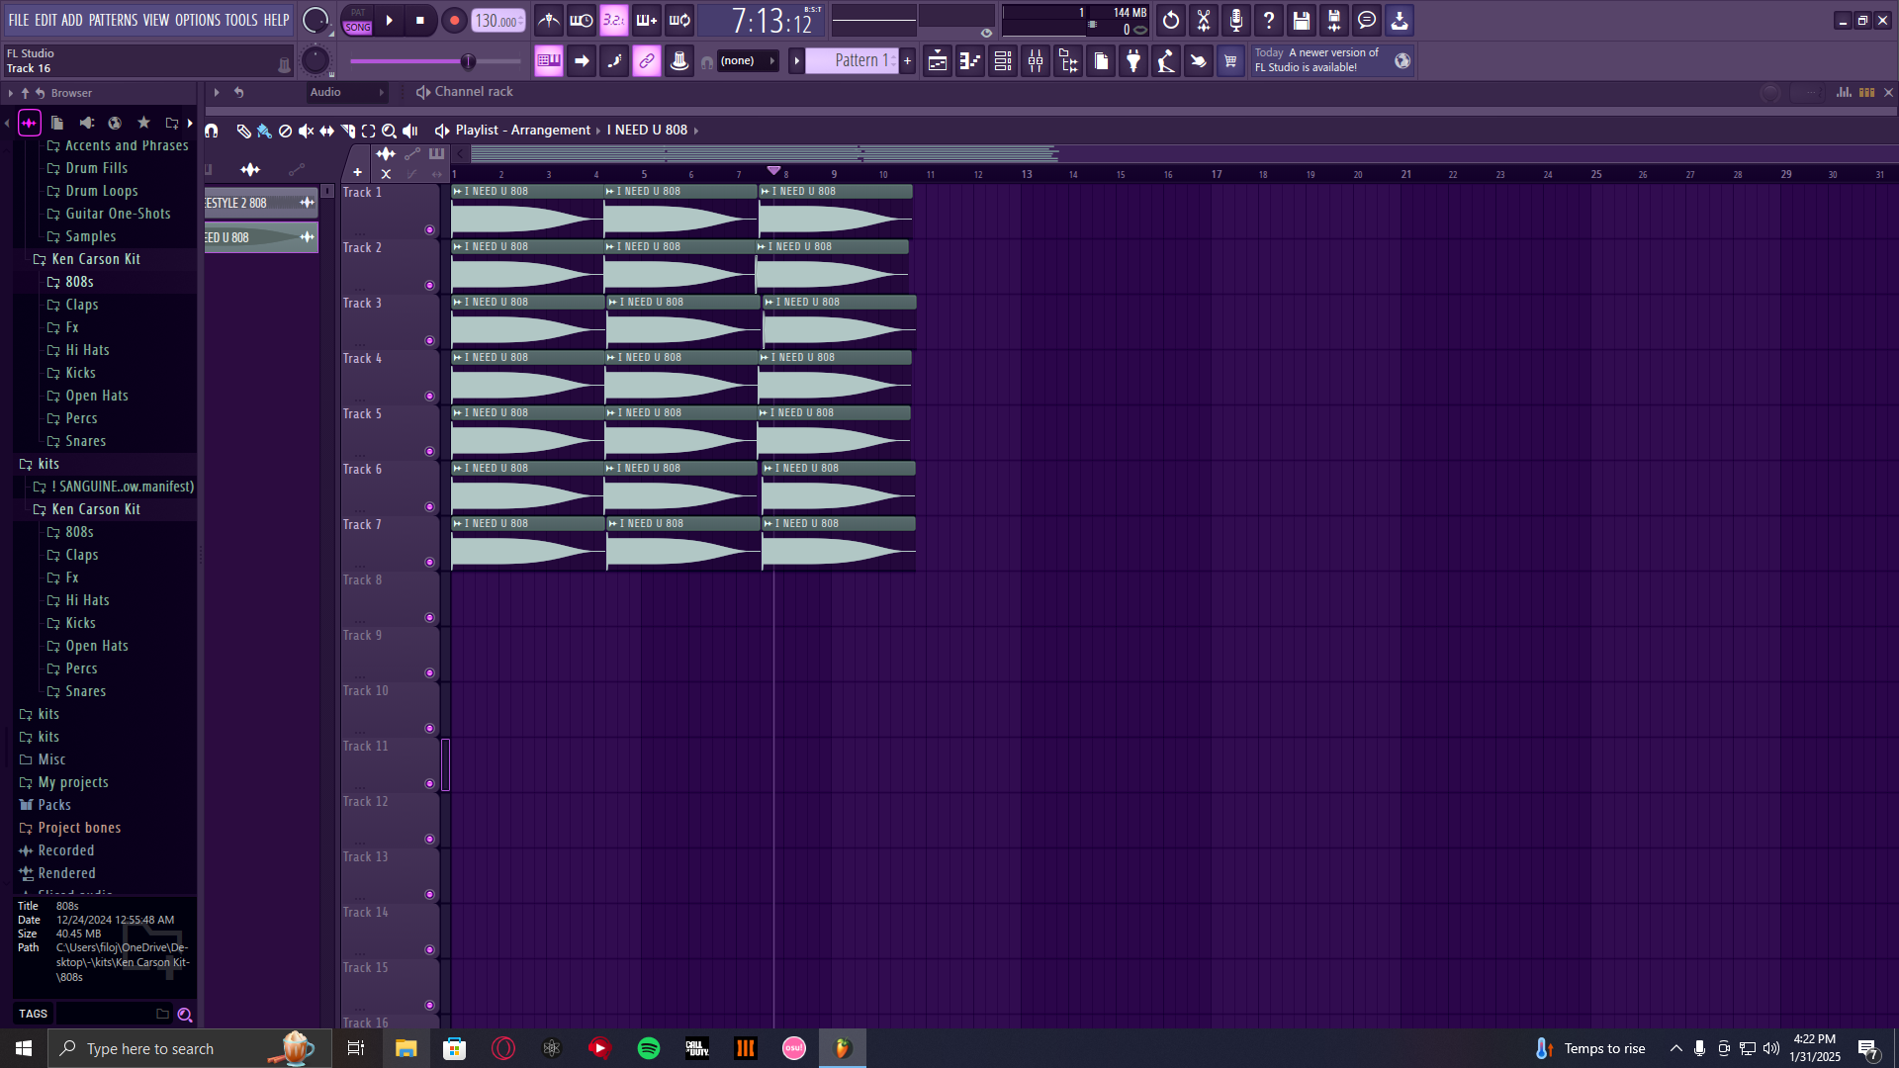The height and width of the screenshot is (1068, 1899).
Task: Toggle the metronome button
Action: (549, 20)
